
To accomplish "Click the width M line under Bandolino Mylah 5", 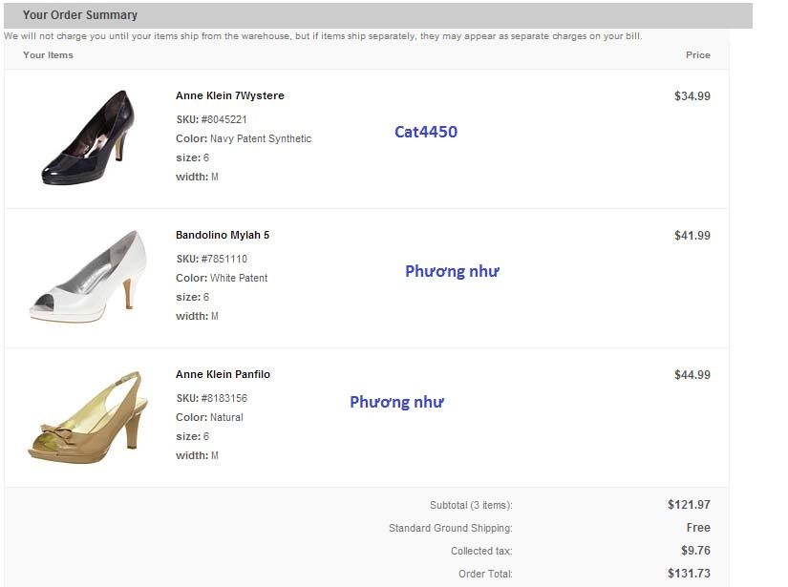I will (x=197, y=316).
